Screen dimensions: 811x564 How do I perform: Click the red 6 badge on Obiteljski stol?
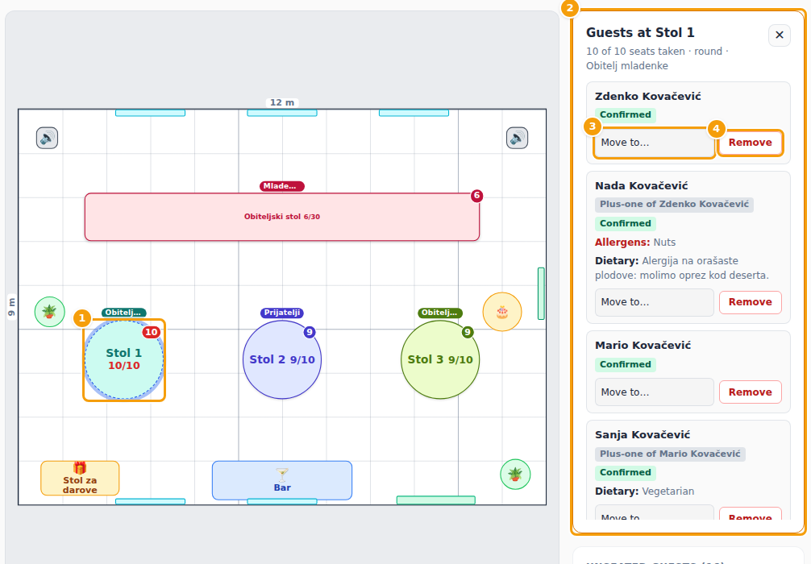point(477,196)
